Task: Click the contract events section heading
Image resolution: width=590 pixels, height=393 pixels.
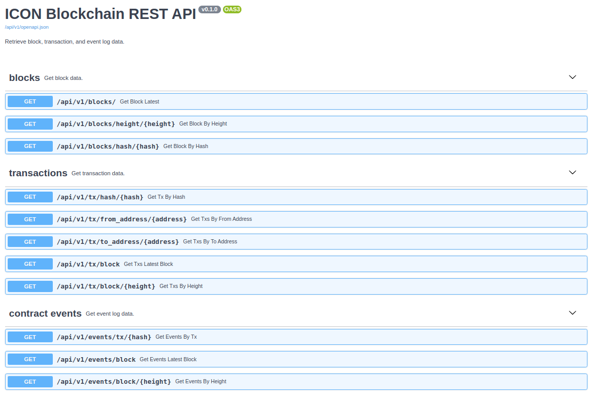Action: point(45,314)
